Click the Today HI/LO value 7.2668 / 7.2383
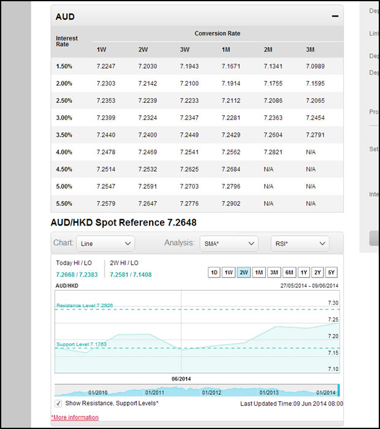This screenshot has height=429, width=380. [x=77, y=275]
